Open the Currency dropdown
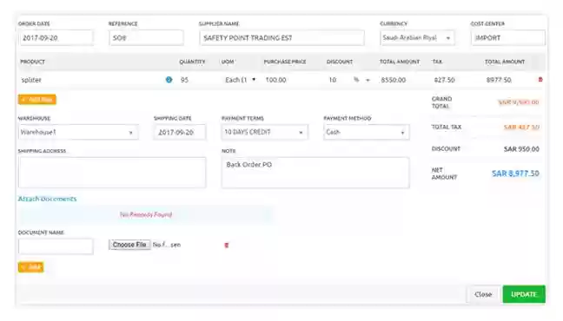 417,37
